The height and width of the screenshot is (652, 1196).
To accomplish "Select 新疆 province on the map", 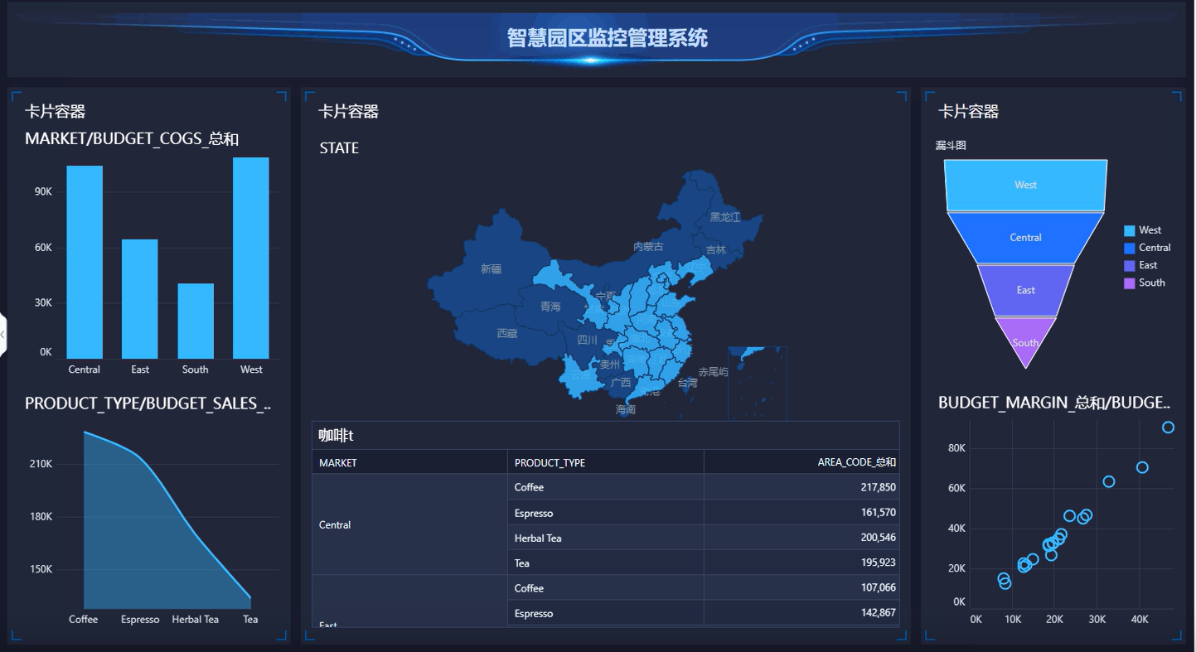I will point(491,268).
